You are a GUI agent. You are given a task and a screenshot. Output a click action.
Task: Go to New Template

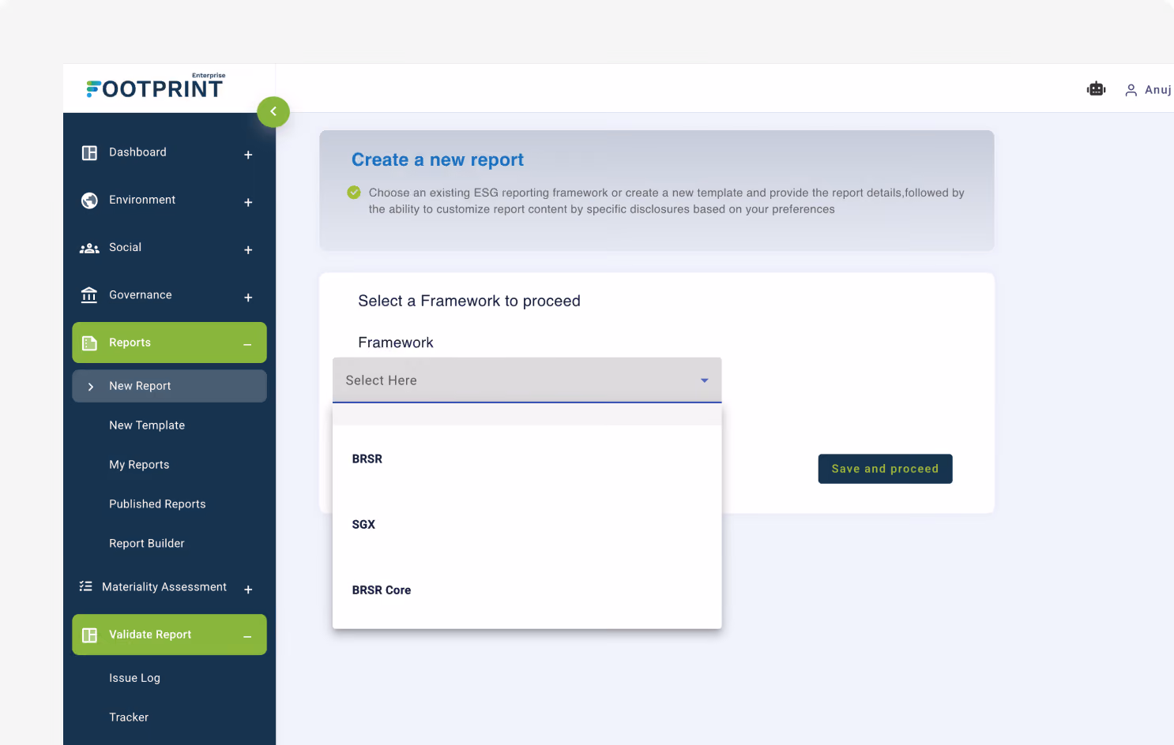tap(147, 425)
